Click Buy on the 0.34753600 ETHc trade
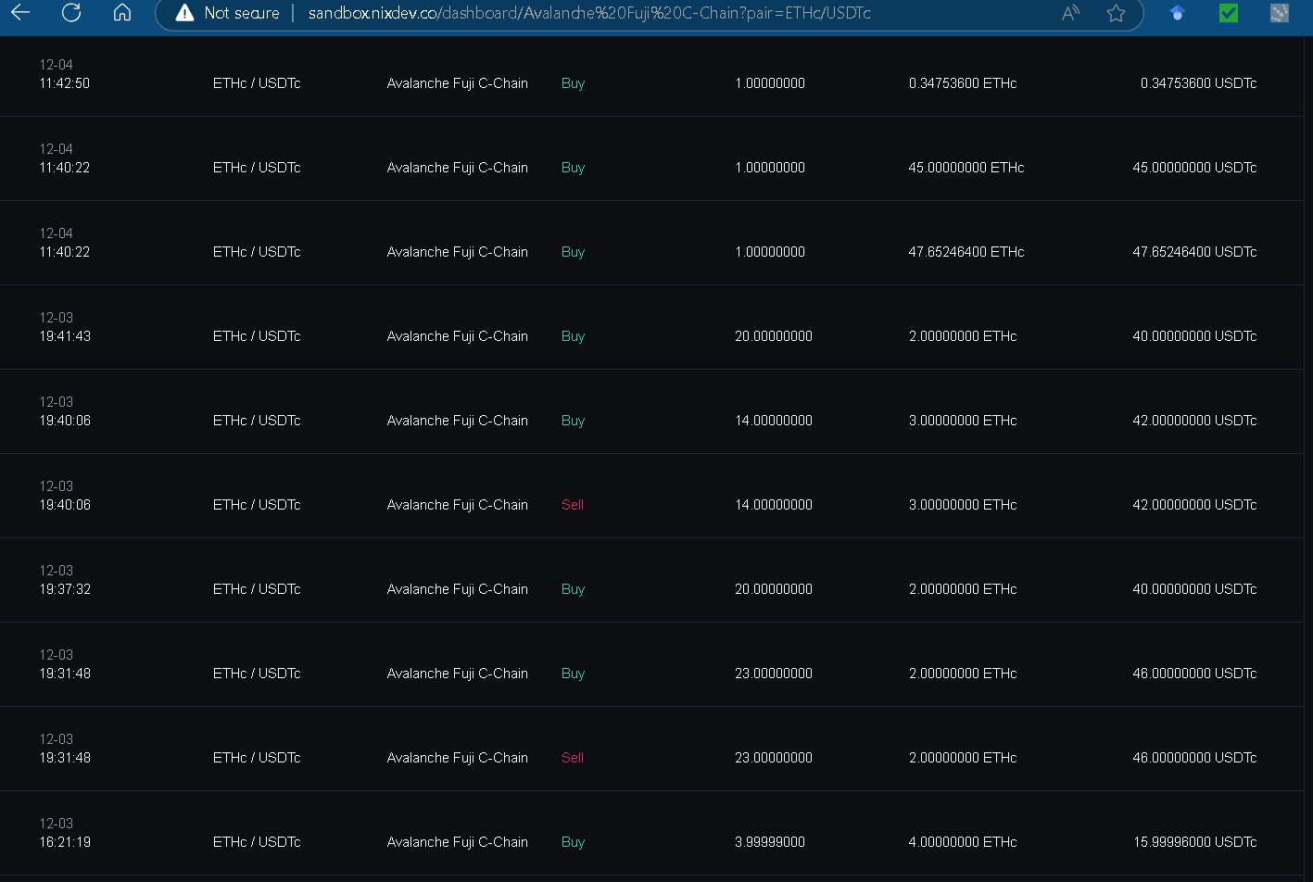The width and height of the screenshot is (1313, 882). pos(573,83)
